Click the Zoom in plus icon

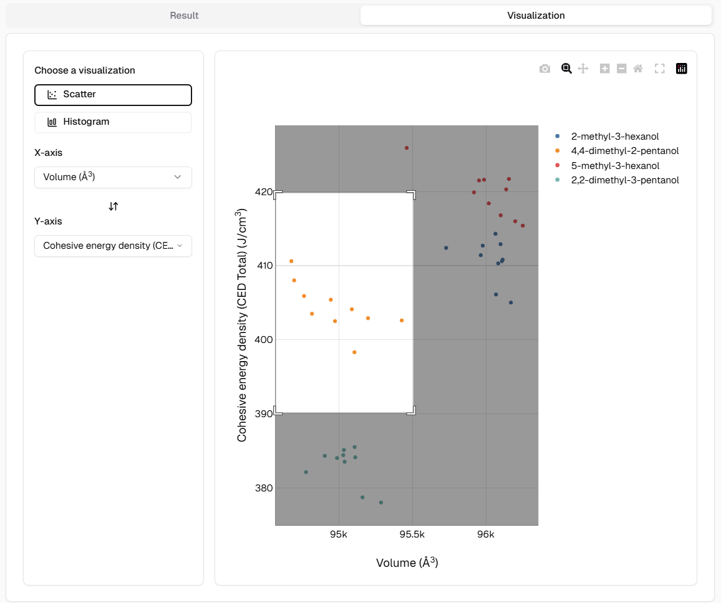click(x=604, y=69)
